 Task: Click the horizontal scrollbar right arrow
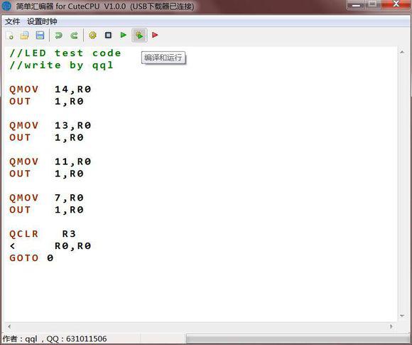pos(391,327)
